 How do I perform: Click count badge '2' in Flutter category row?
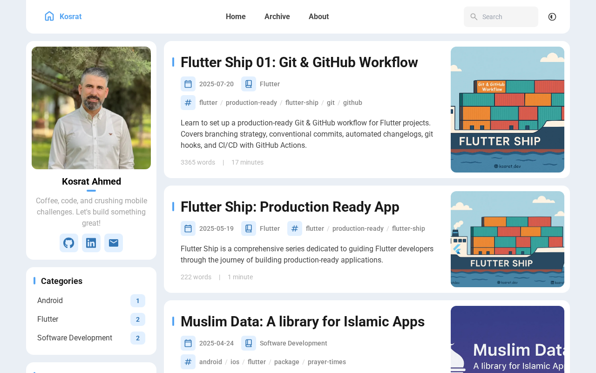pos(138,319)
